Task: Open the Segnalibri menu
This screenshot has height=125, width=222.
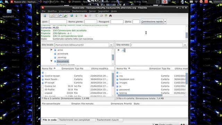Action: [x=103, y=11]
